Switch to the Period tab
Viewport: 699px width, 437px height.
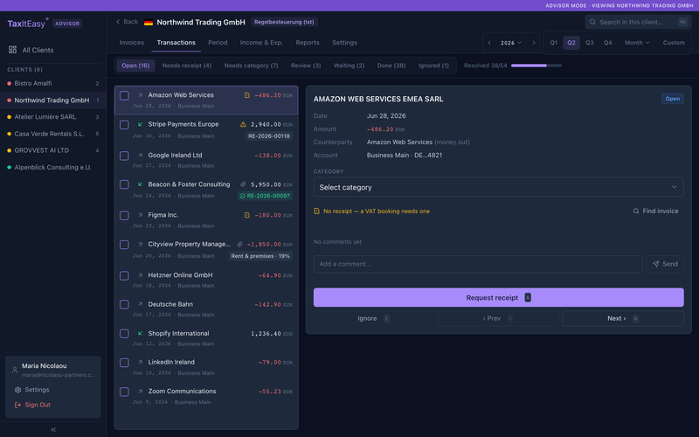218,43
